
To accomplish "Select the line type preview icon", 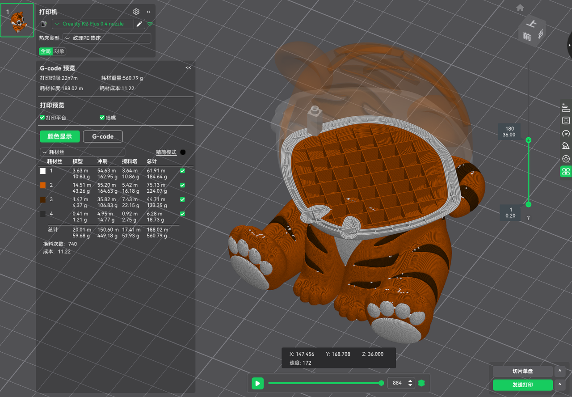I will 566,108.
